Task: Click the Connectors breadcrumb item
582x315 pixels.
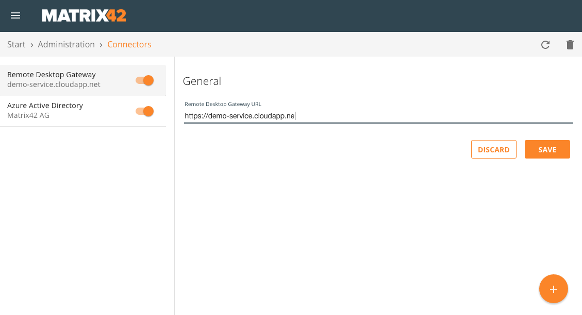Action: coord(129,44)
